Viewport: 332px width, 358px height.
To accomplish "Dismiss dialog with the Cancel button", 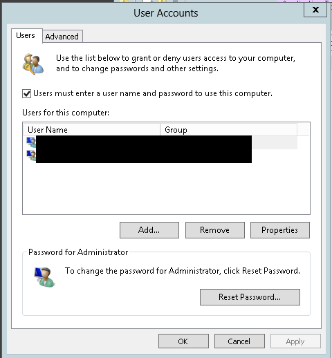I will (x=239, y=341).
